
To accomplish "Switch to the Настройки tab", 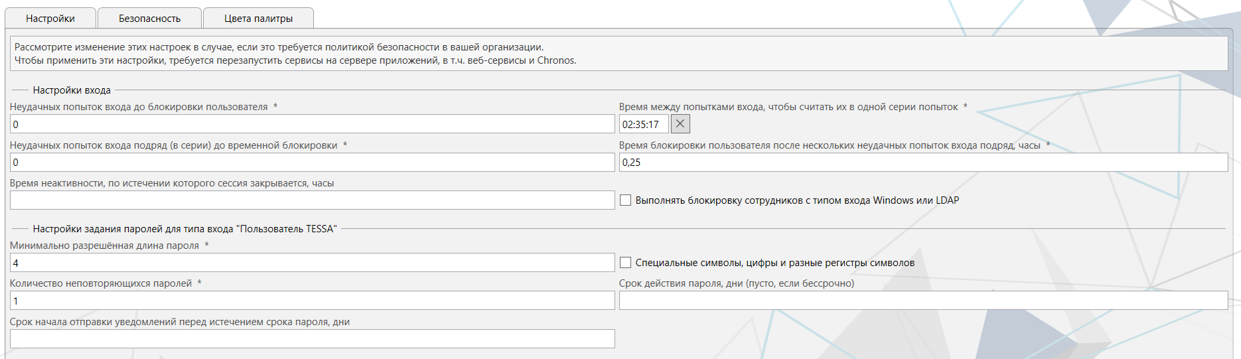I will tap(50, 19).
